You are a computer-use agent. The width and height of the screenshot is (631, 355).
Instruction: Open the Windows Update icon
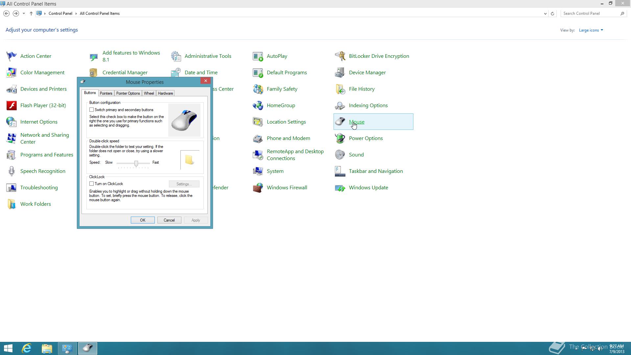pos(340,188)
